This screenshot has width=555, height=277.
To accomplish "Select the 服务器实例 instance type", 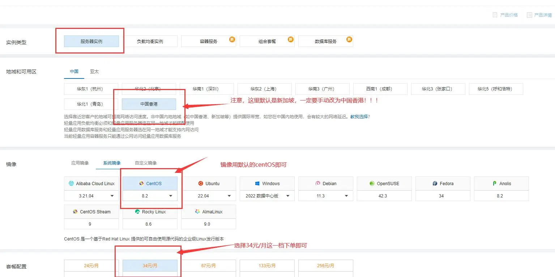I will click(x=91, y=41).
